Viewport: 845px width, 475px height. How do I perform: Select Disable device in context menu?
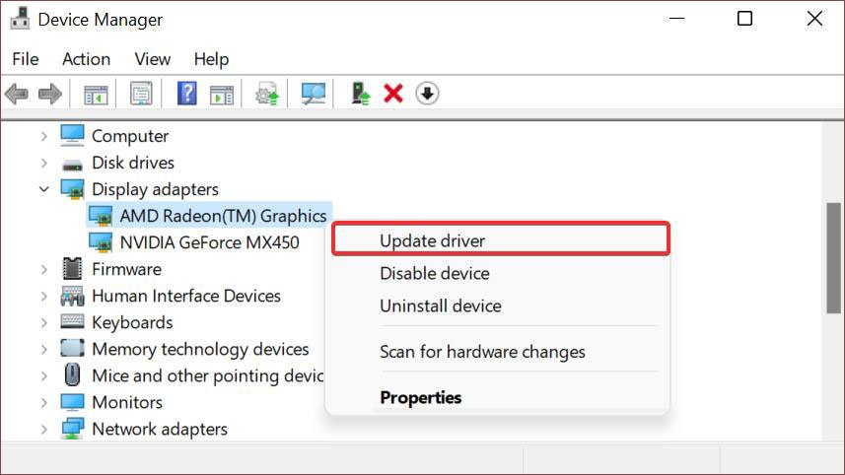434,273
